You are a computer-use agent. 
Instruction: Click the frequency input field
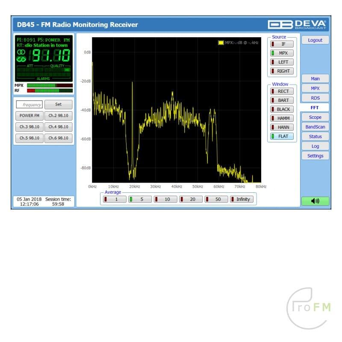point(29,104)
